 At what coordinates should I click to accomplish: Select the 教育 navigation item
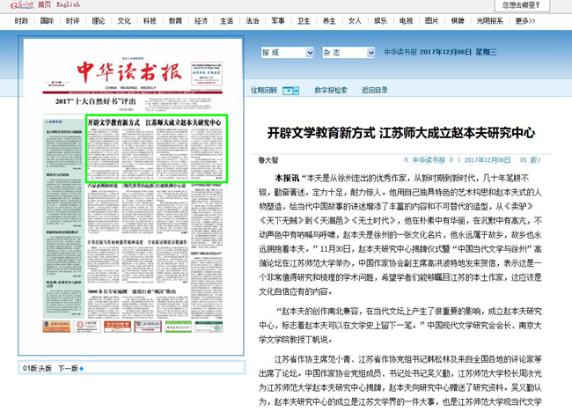pos(175,20)
